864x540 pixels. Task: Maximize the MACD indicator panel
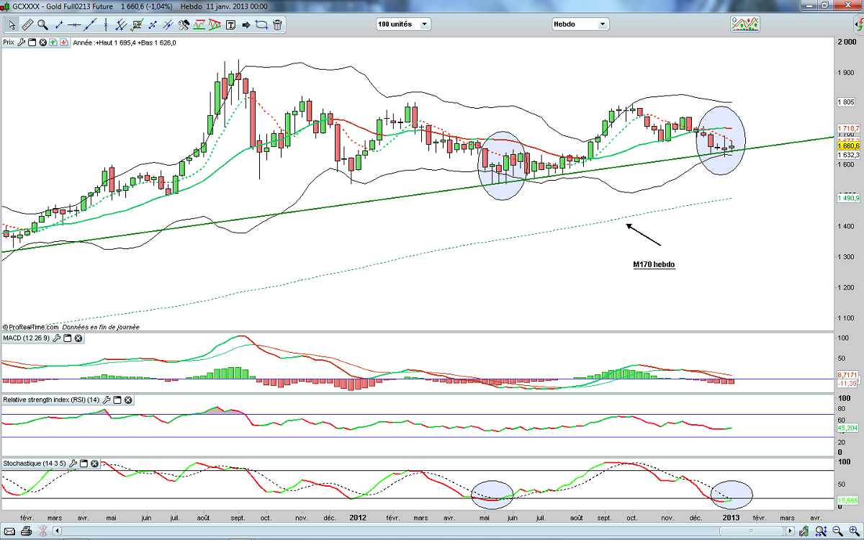[68, 338]
